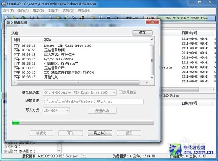Toggle the 刻录校验 checkbox
Viewport: 218px width, 161px height.
pos(120,92)
